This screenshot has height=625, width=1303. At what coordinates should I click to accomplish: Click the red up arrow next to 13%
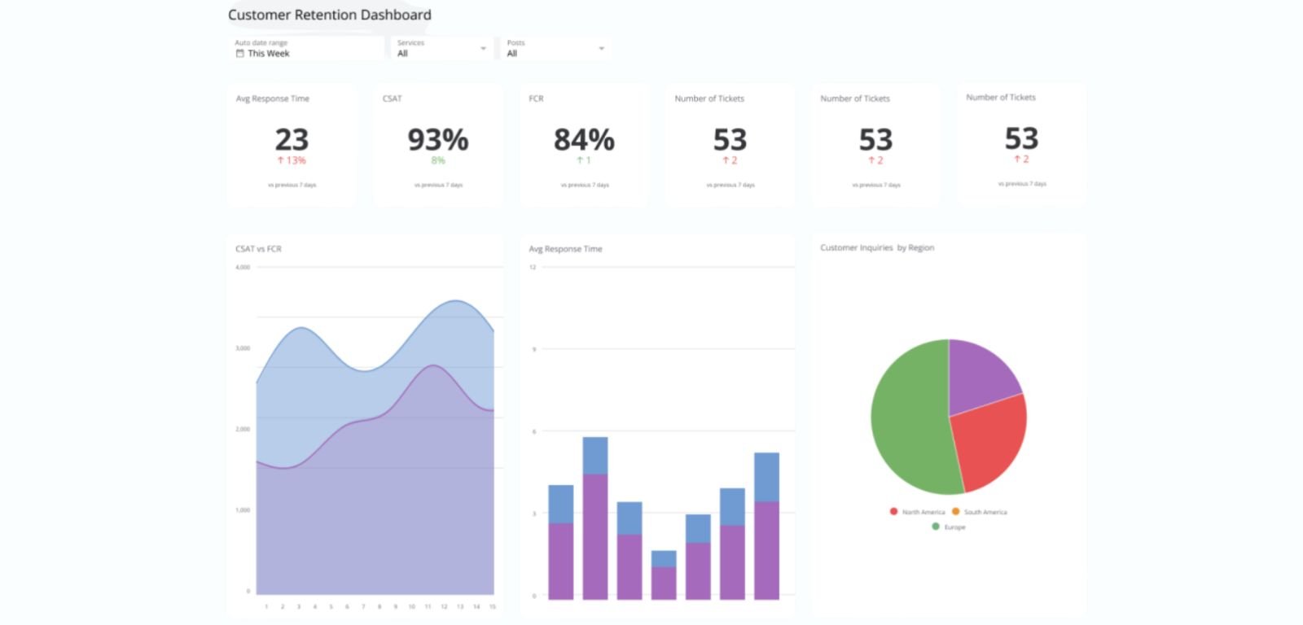point(281,160)
